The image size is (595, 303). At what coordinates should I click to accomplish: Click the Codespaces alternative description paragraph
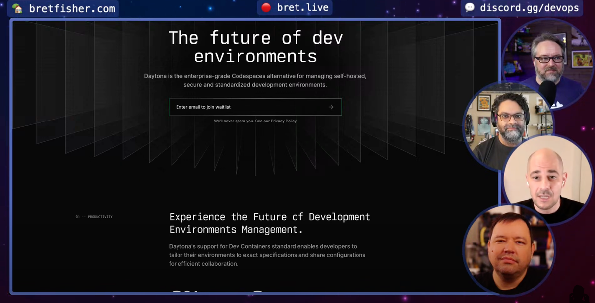[x=255, y=80]
